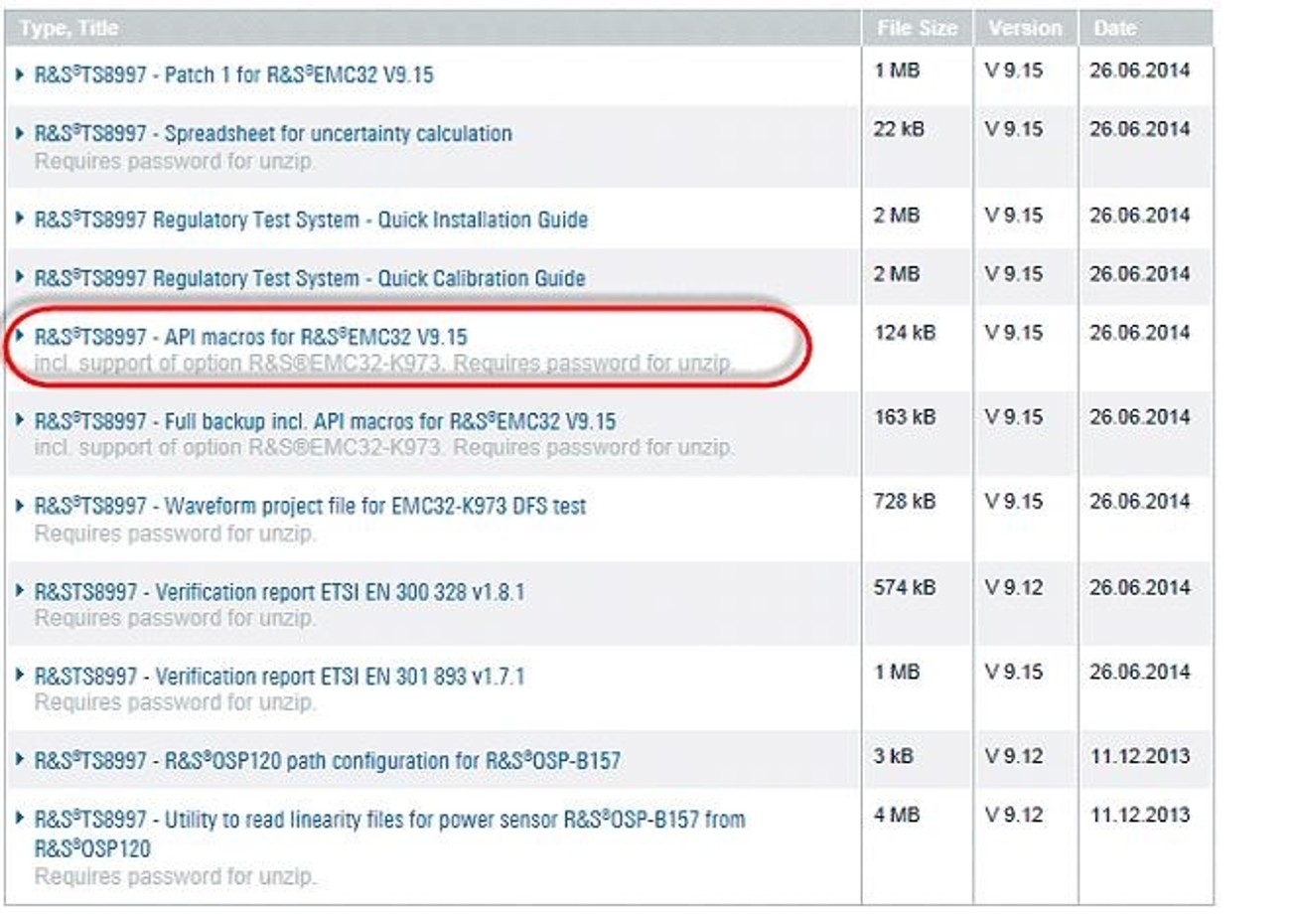Expand arrow beside Waveform project file row
1291x914 pixels.
[20, 506]
